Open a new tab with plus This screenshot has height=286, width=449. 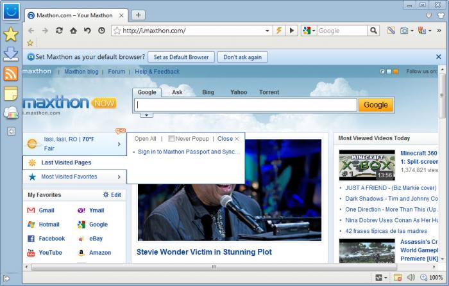139,15
